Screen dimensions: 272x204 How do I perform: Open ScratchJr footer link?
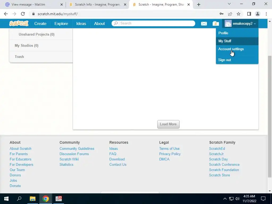point(216,154)
